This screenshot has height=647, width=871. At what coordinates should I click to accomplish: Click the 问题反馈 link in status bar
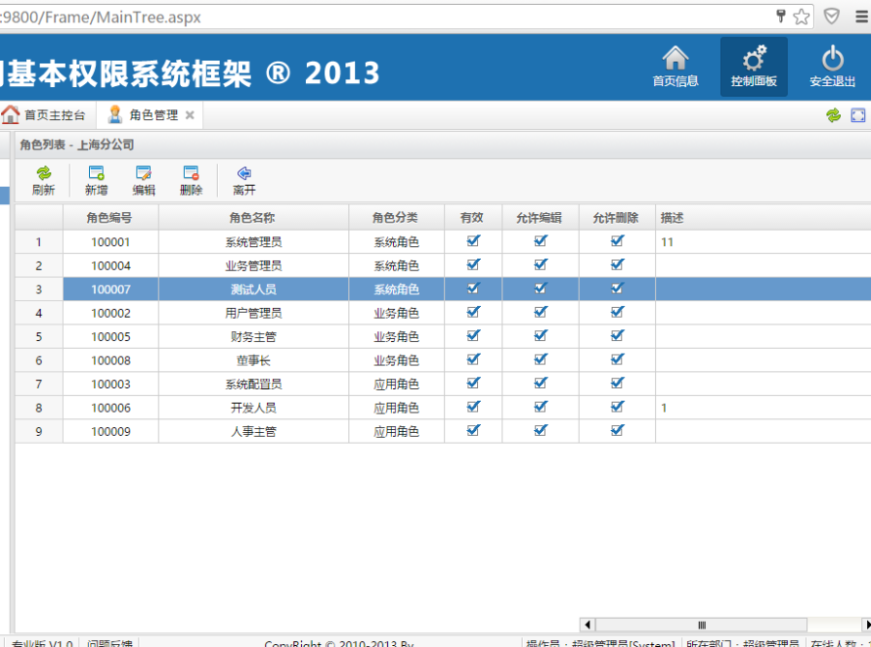(109, 643)
